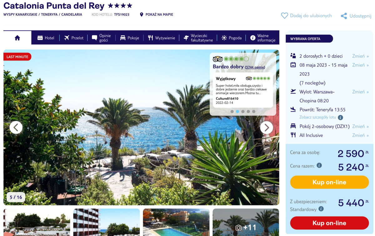
Task: Change the number of travelers (Zmień)
Action: [360, 56]
